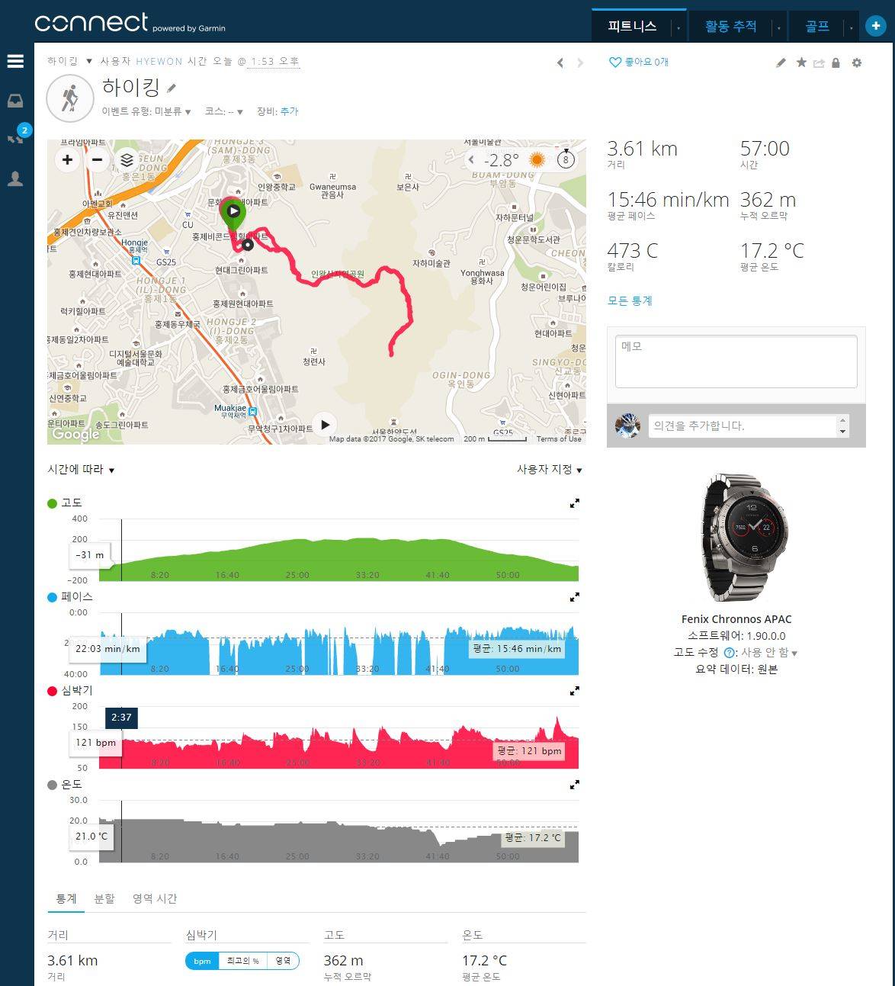The height and width of the screenshot is (986, 895).
Task: Open the 사용자 지정 dropdown
Action: (x=549, y=470)
